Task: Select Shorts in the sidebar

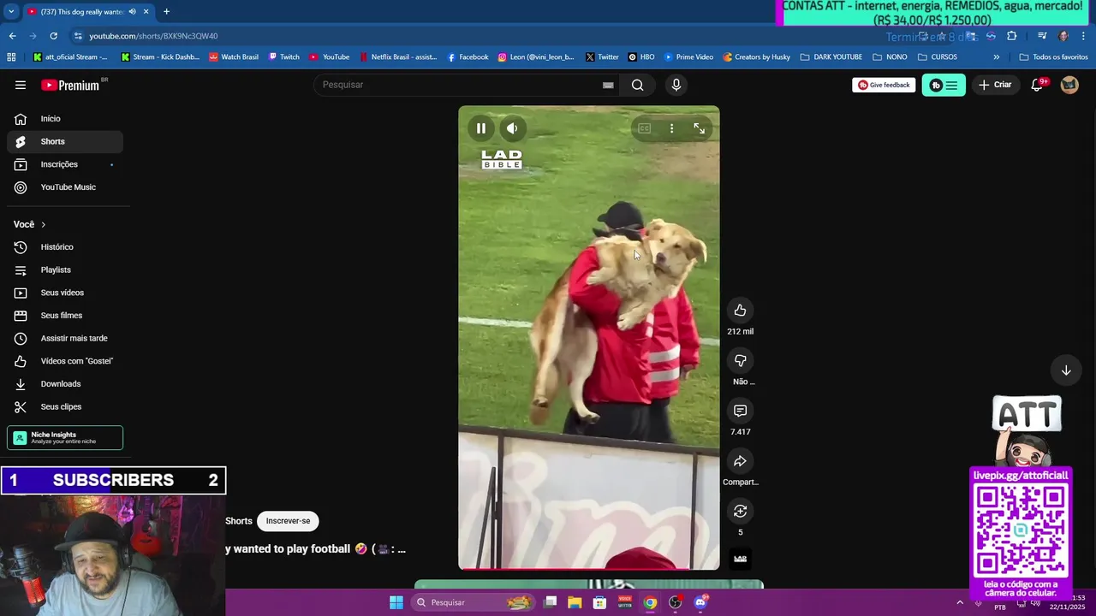Action: [x=65, y=141]
